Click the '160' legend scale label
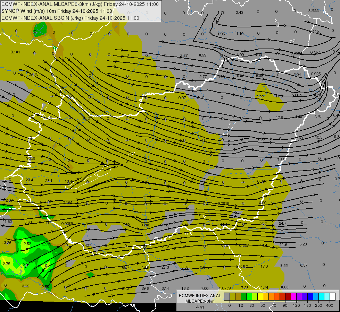This screenshot has height=312, width=340. click(308, 305)
